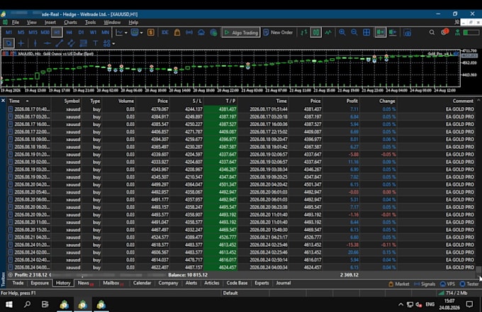
Task: Open the shapes and objects palette
Action: coord(106,43)
